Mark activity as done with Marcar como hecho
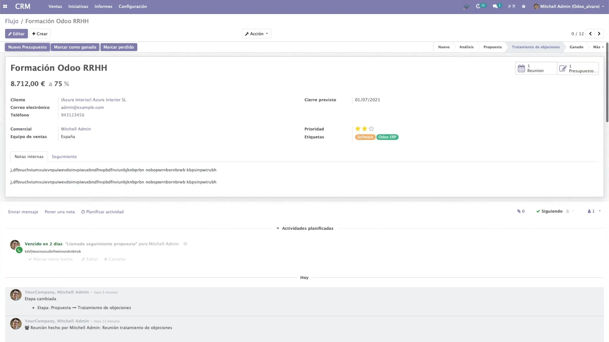This screenshot has width=609, height=342. tap(50, 259)
